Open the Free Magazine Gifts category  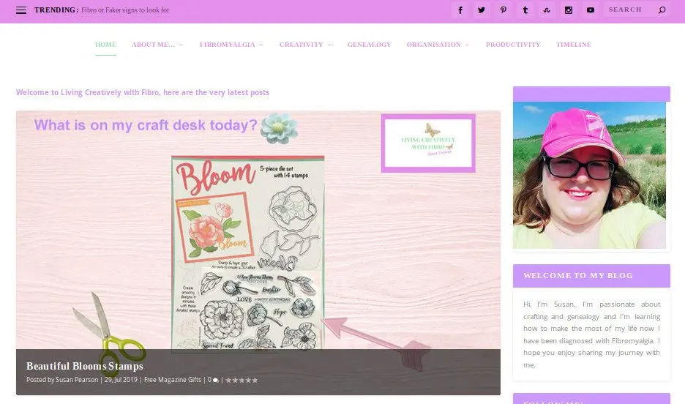(x=173, y=380)
